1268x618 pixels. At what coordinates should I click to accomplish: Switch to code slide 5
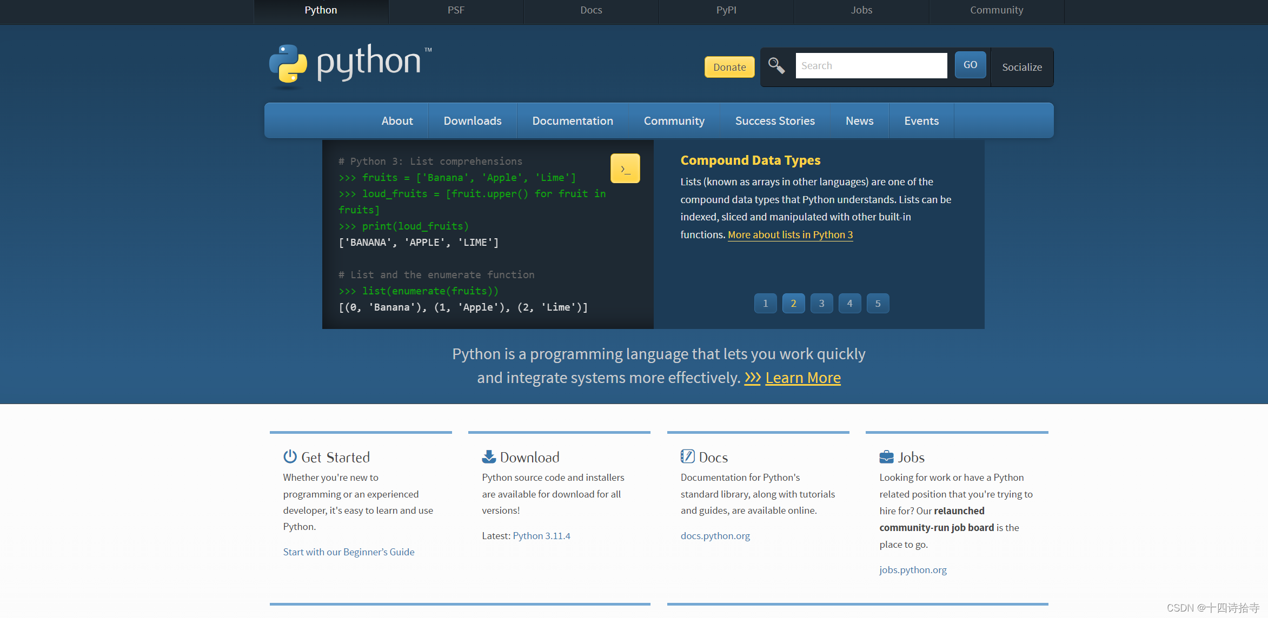pyautogui.click(x=878, y=304)
